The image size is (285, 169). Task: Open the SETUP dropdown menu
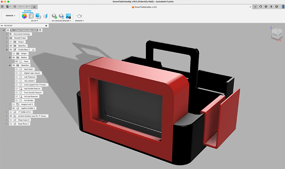click(x=34, y=21)
